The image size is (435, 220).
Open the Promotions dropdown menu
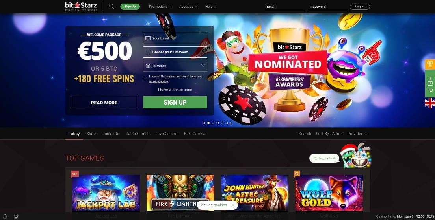pyautogui.click(x=161, y=7)
